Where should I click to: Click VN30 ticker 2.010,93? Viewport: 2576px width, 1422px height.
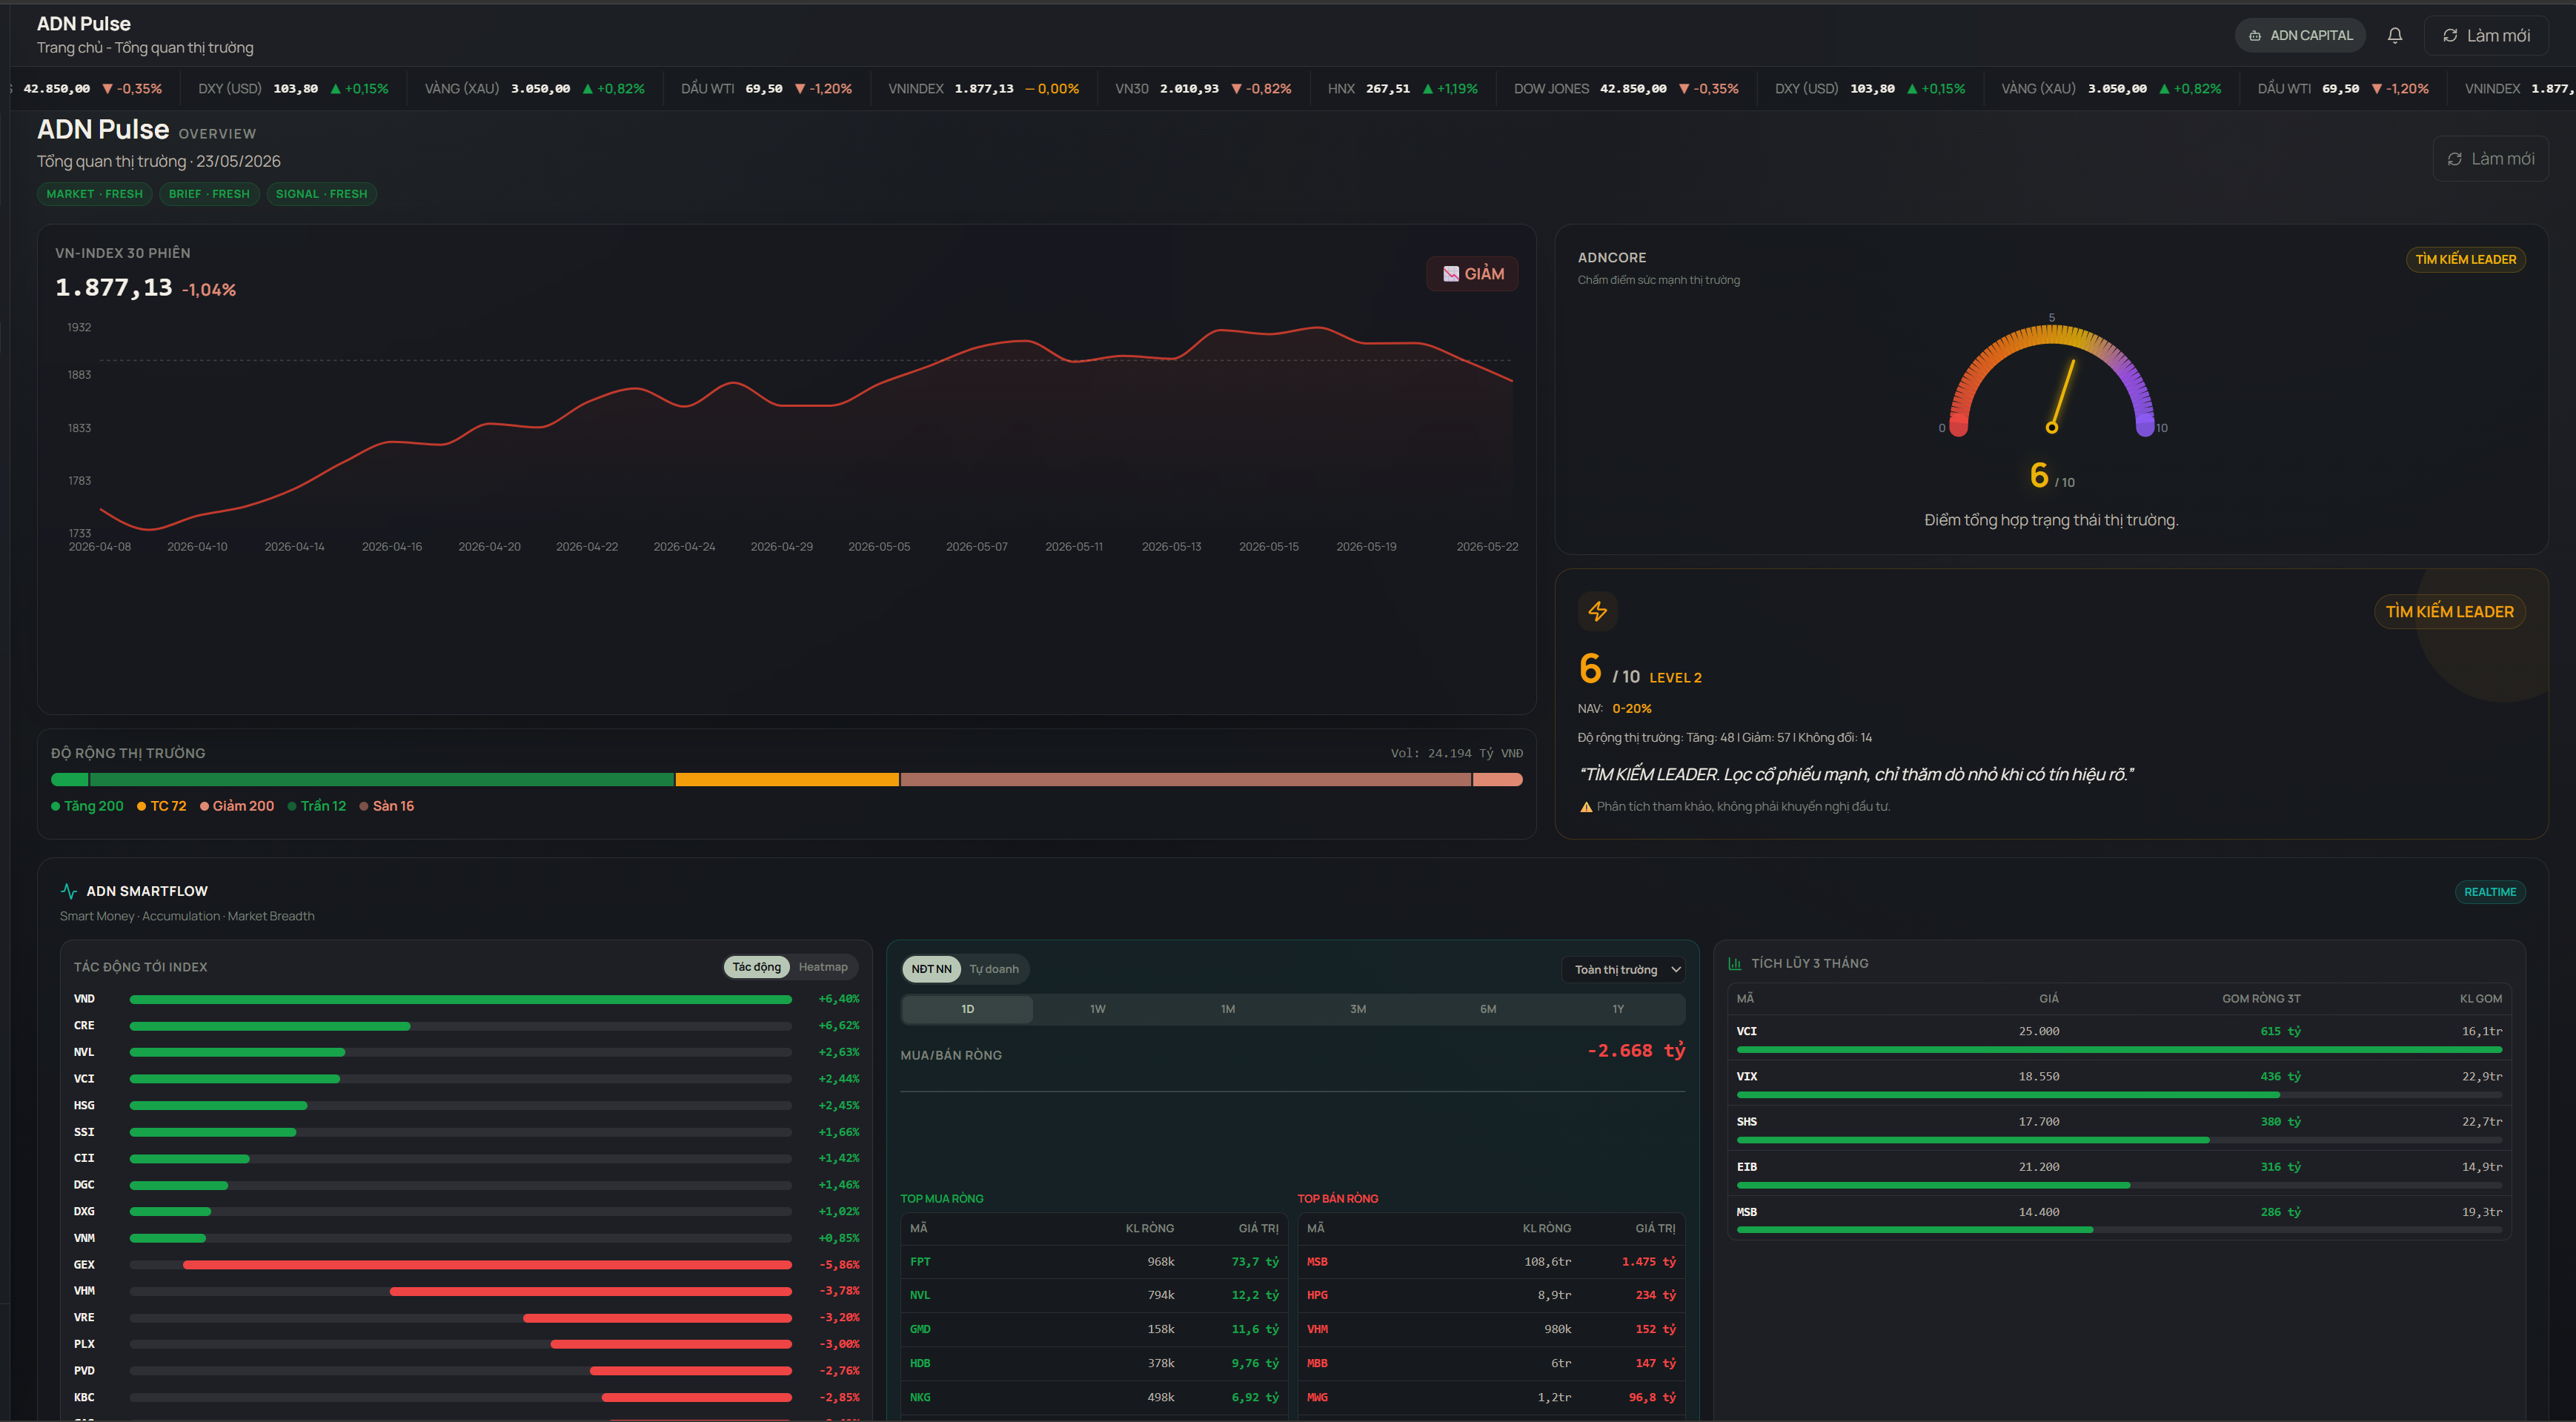point(1203,88)
